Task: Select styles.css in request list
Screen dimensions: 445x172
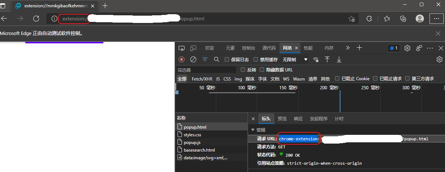Action: (212, 135)
